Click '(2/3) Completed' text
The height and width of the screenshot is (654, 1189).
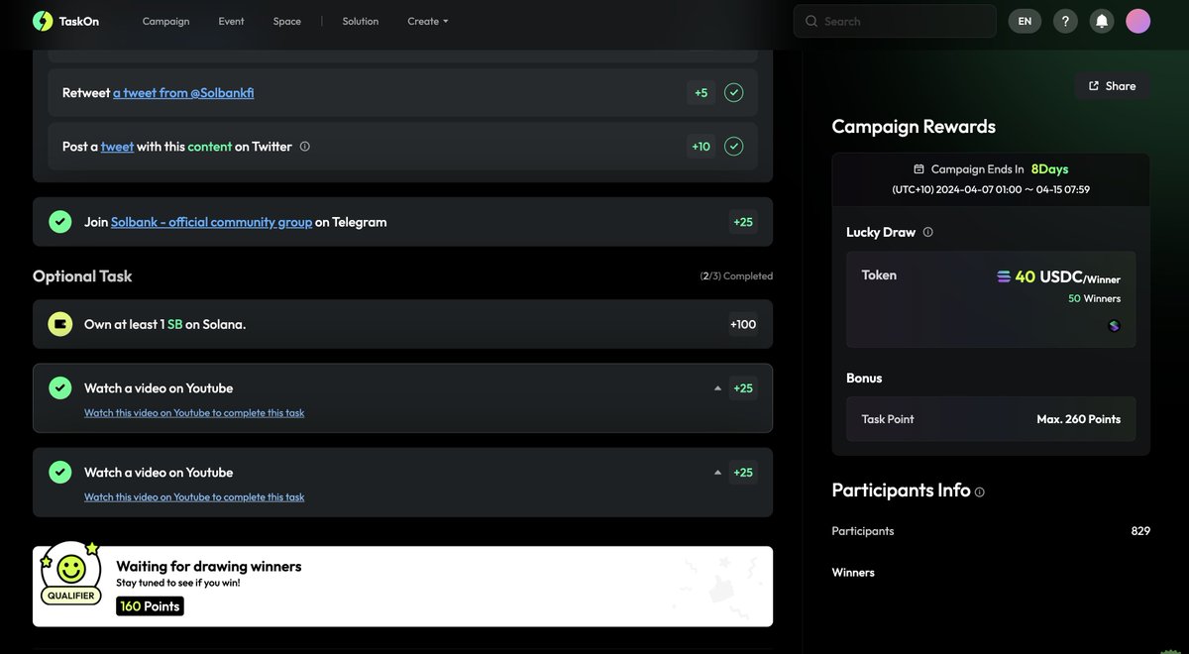[x=736, y=276]
